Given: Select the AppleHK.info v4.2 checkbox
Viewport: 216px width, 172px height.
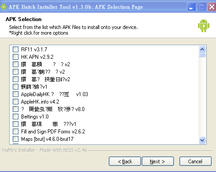Looking at the screenshot, I should click(x=15, y=102).
